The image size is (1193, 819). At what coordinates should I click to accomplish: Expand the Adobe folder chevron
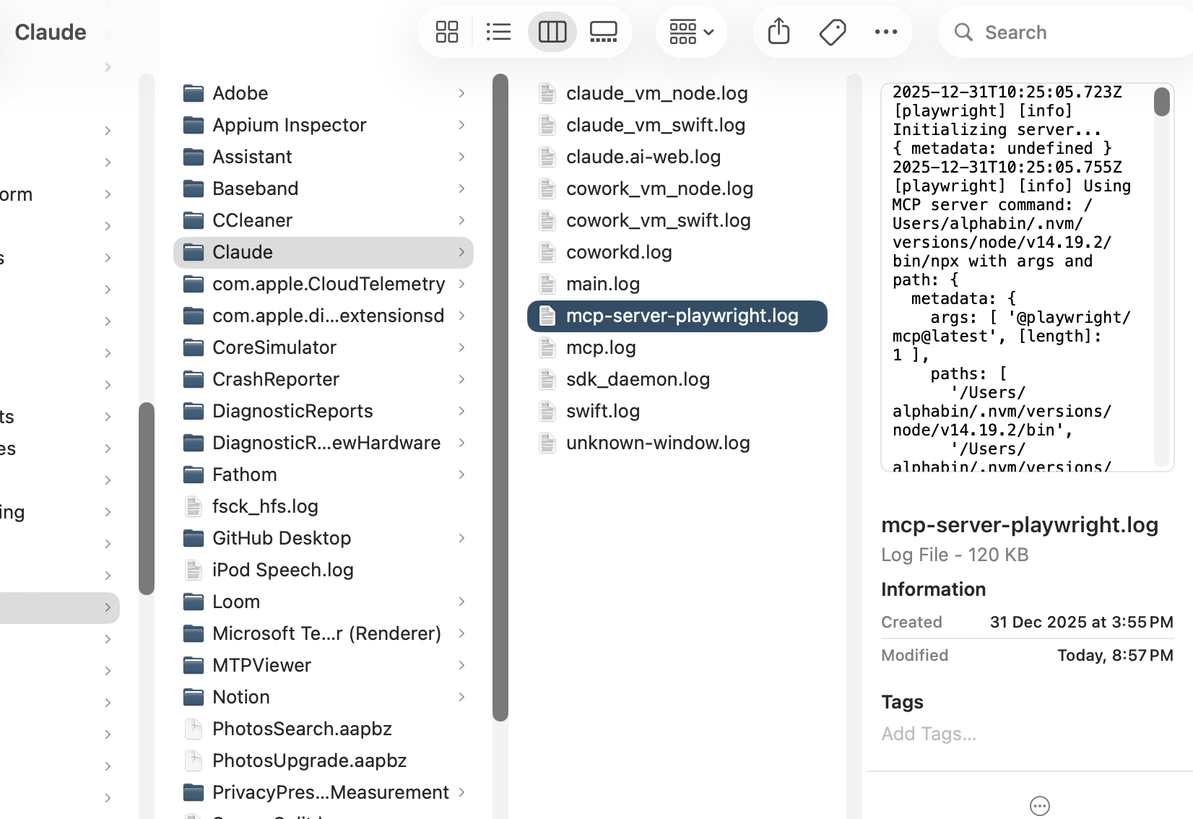click(x=461, y=93)
